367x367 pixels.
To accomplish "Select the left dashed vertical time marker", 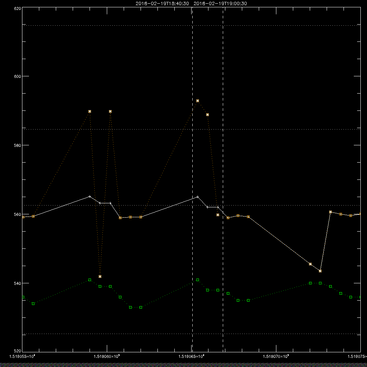I will click(x=192, y=179).
